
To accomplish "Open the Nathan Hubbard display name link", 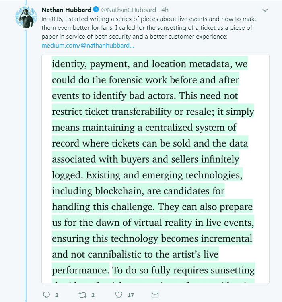I will click(x=66, y=10).
